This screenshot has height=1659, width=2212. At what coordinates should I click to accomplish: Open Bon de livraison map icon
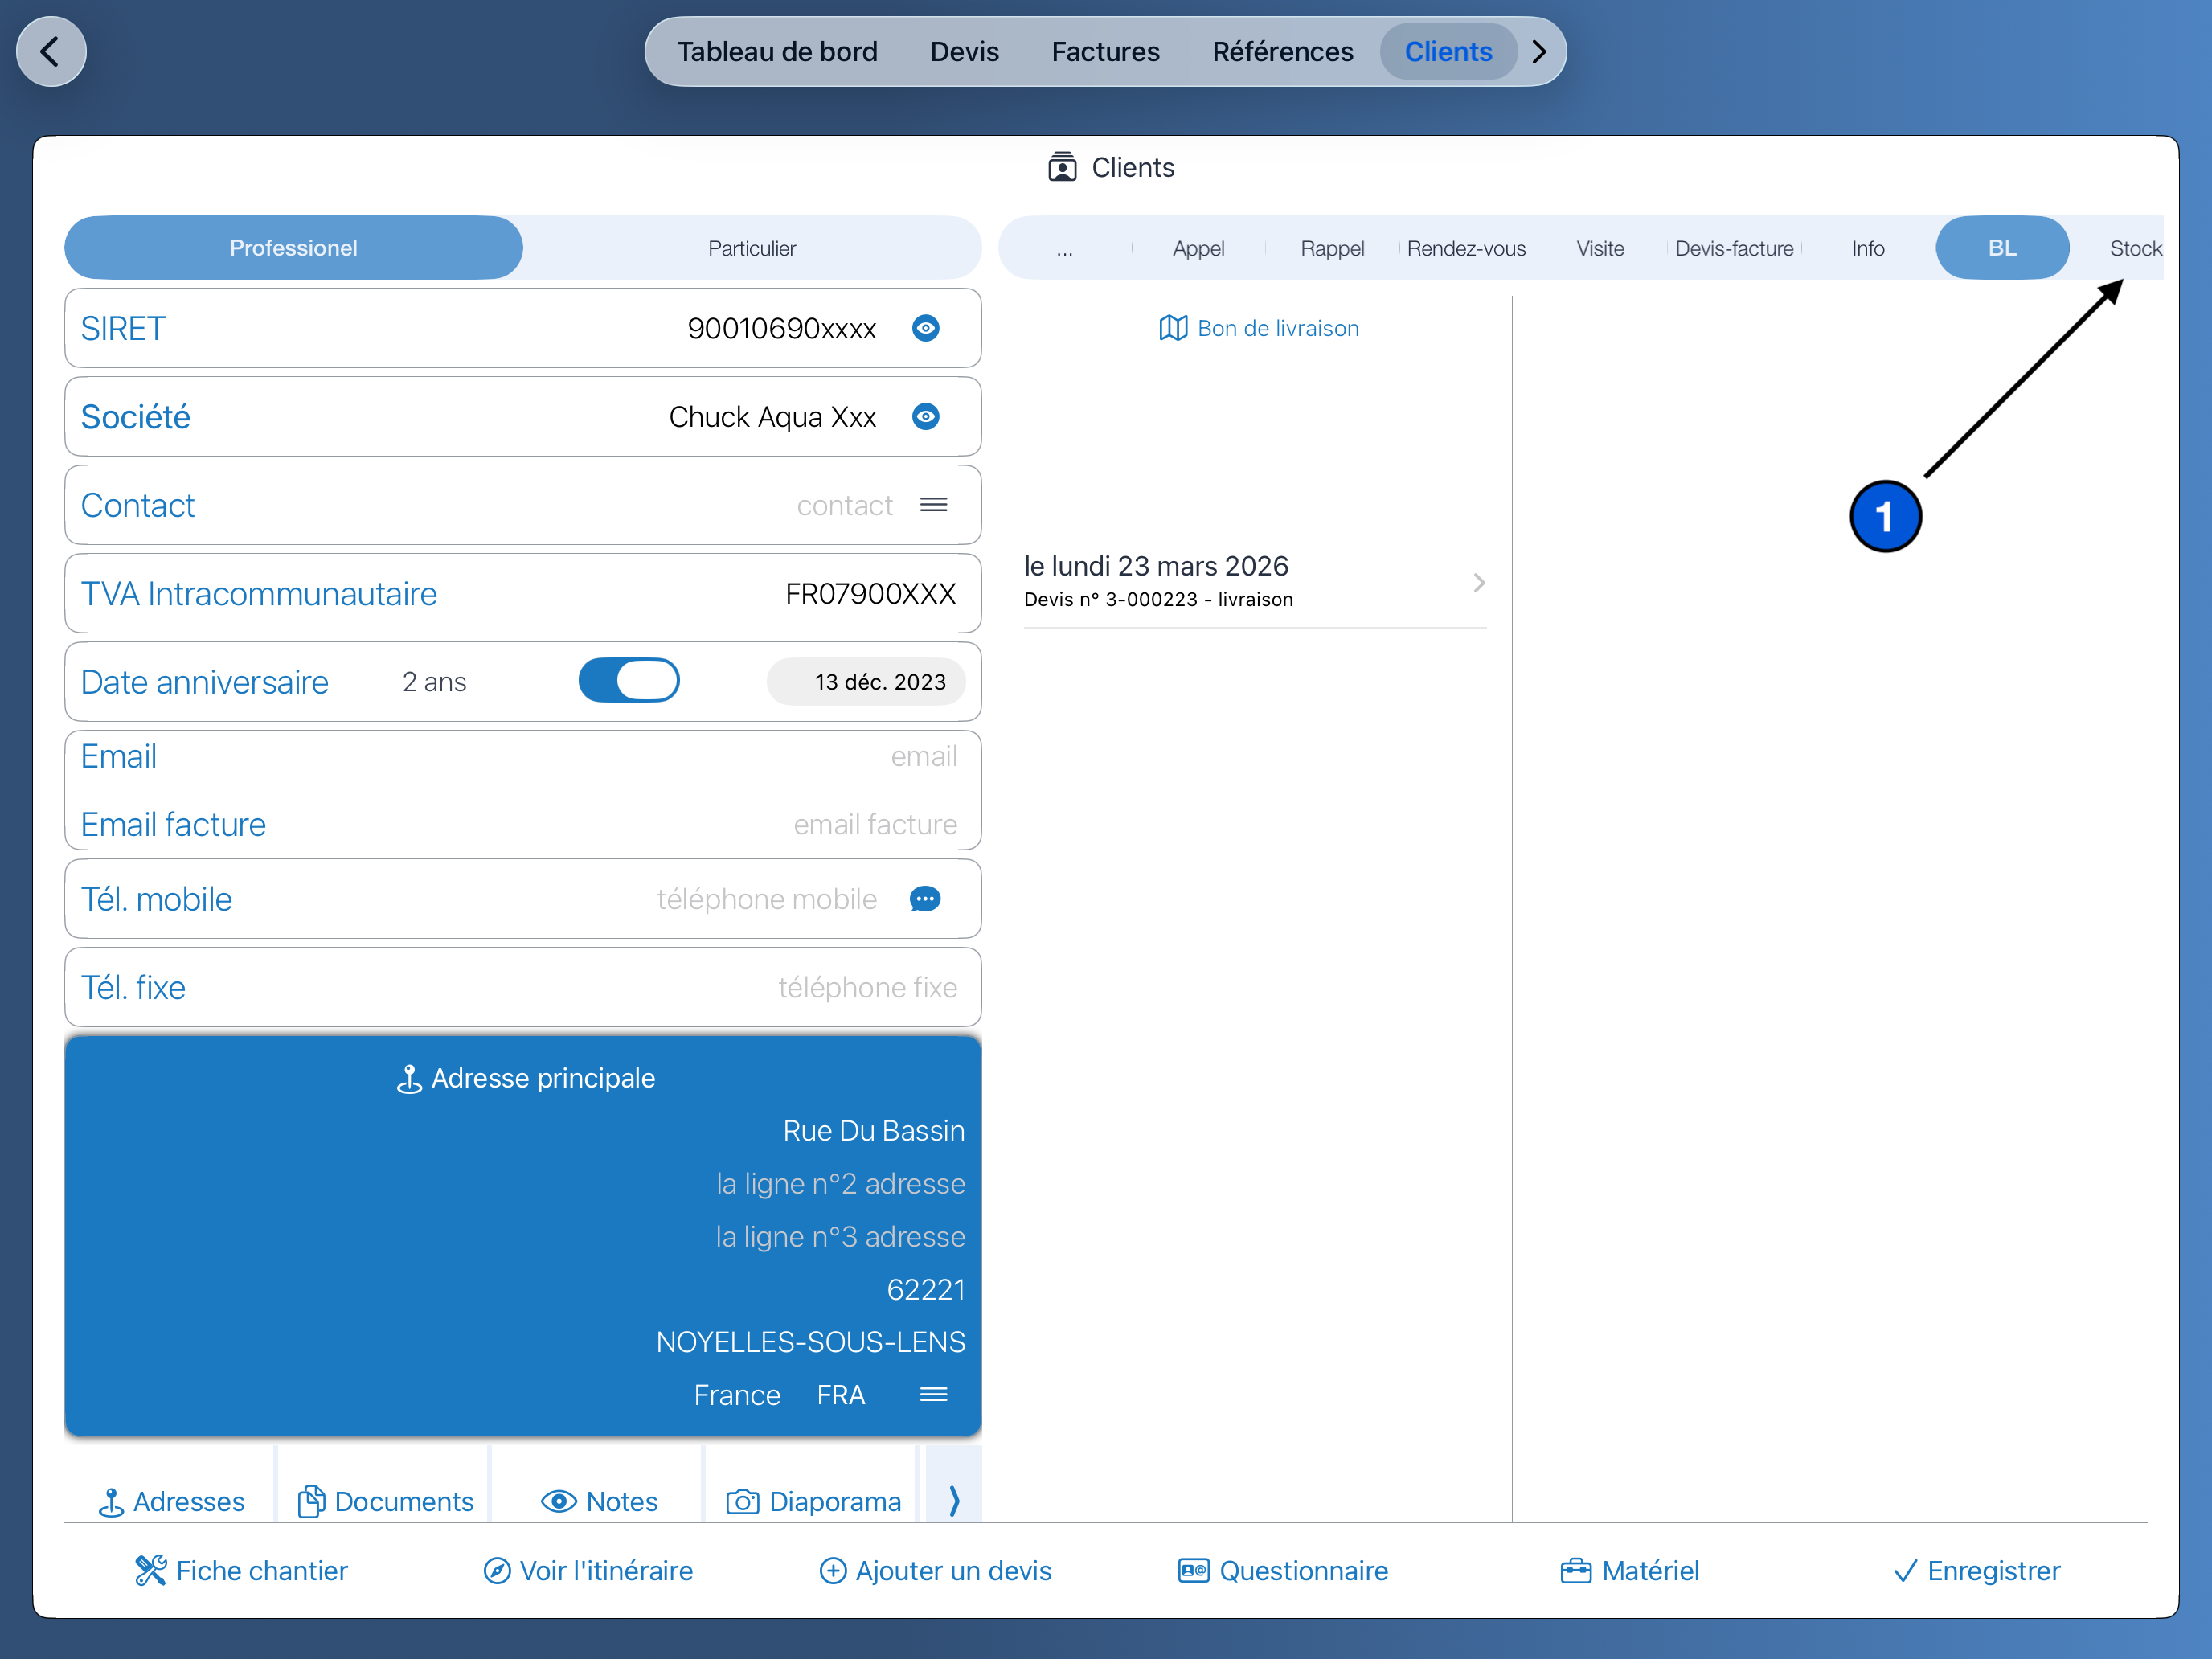pos(1172,328)
